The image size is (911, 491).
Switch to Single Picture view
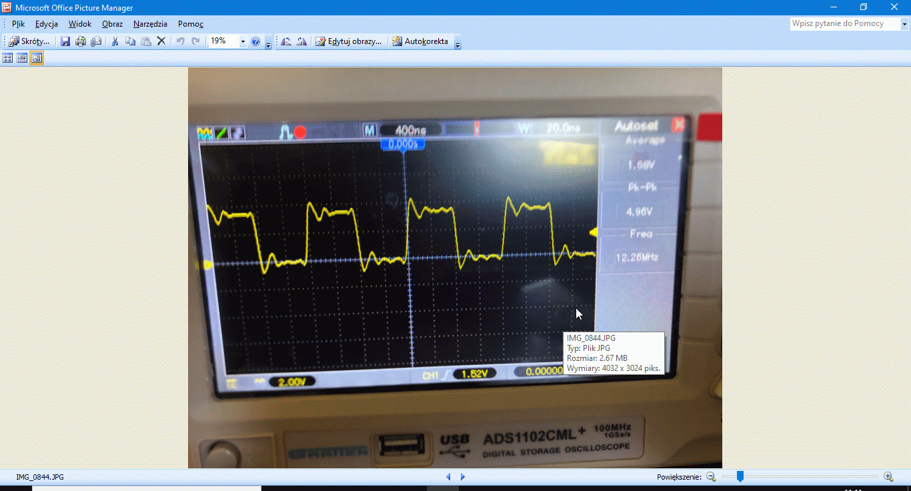click(37, 58)
